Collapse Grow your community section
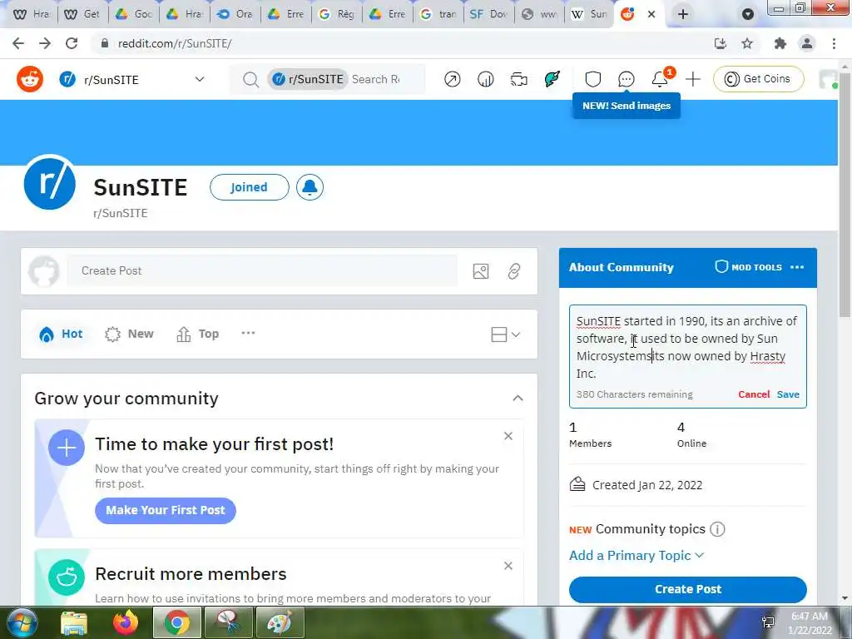This screenshot has height=639, width=852. 518,399
